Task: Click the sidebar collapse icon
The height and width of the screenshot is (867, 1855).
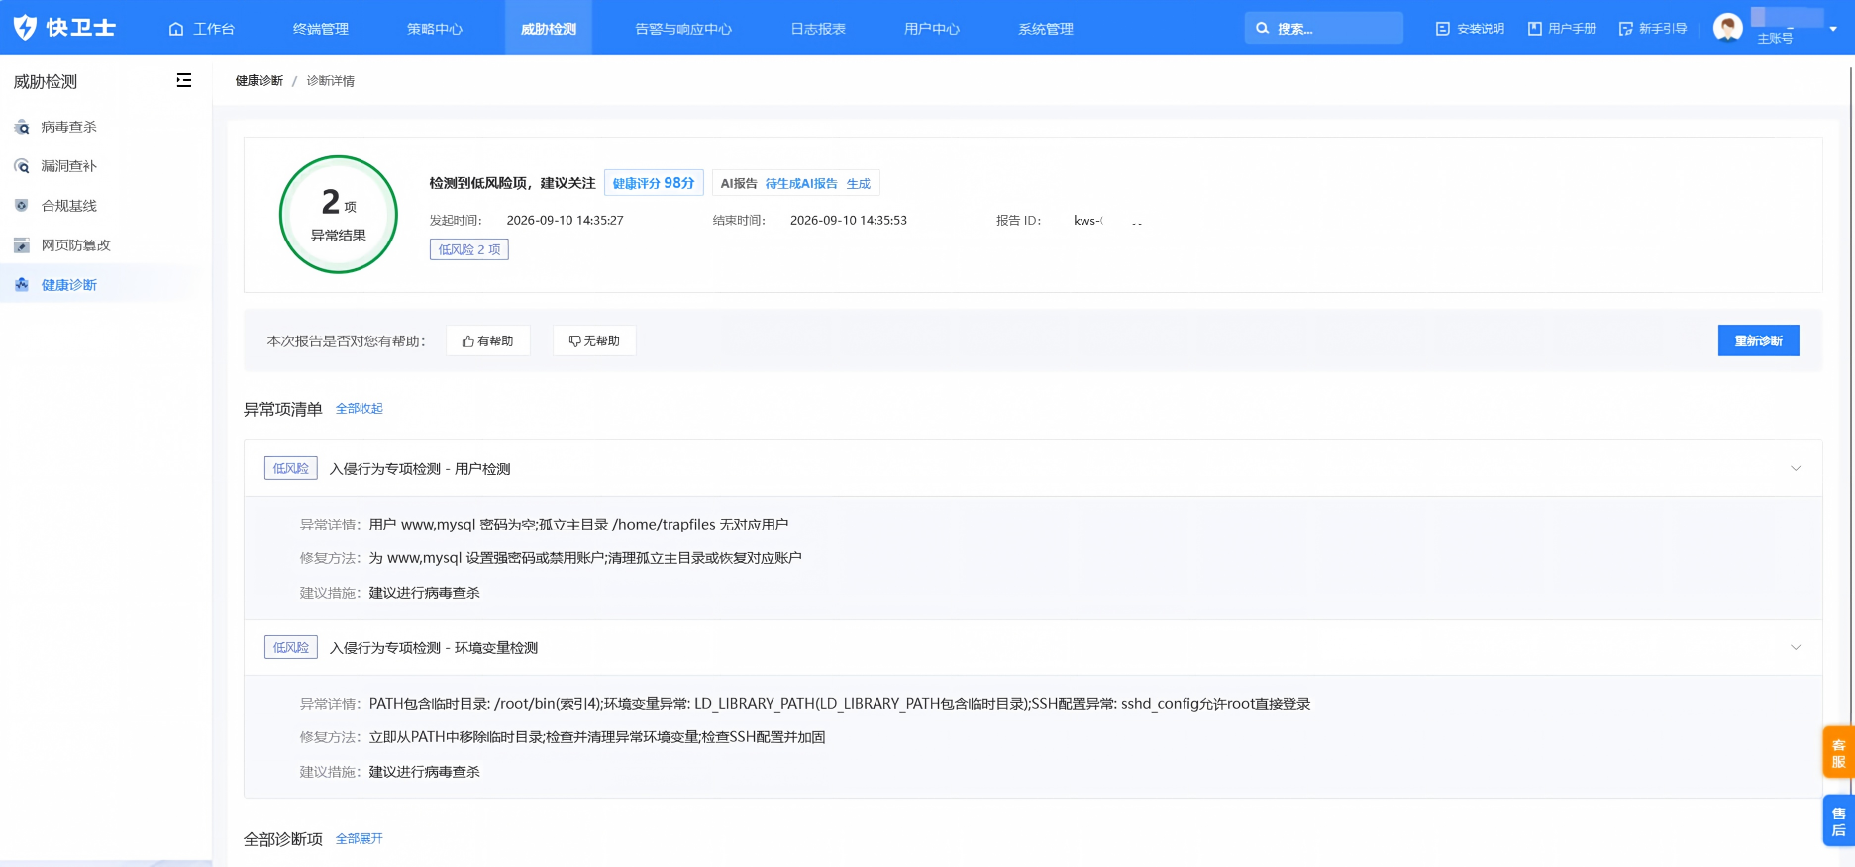Action: tap(184, 80)
